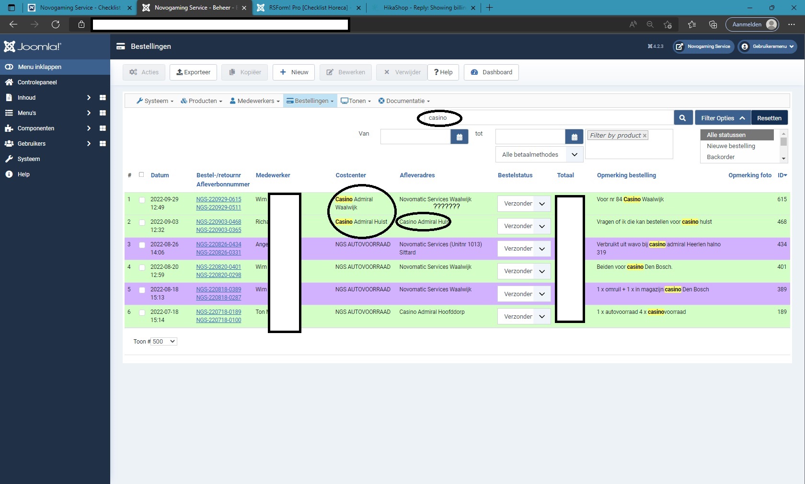This screenshot has width=805, height=484.
Task: Click the read aloud icon in address bar
Action: pos(633,24)
